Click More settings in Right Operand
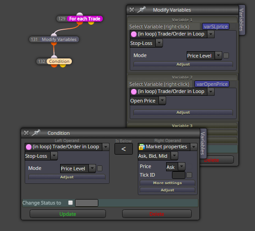Image resolution: width=255 pixels, height=231 pixels. (x=167, y=183)
